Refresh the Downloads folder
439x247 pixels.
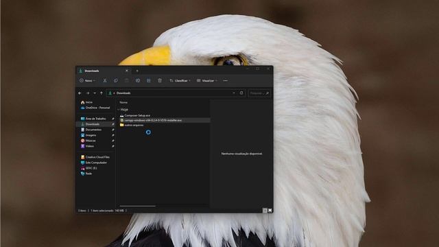coord(241,93)
